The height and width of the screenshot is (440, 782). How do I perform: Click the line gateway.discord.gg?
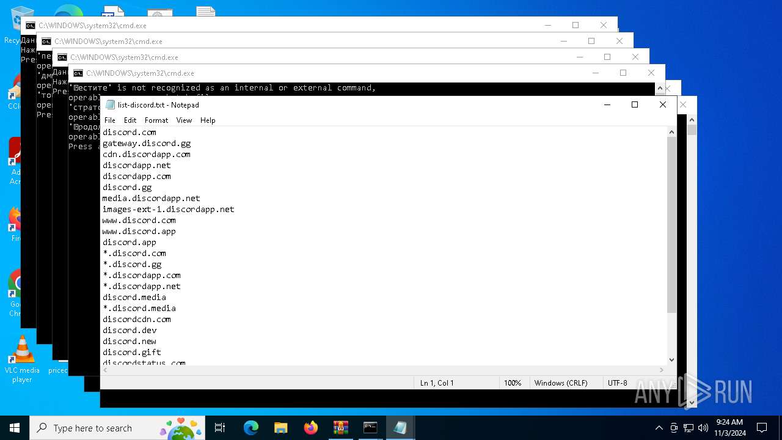(x=147, y=143)
